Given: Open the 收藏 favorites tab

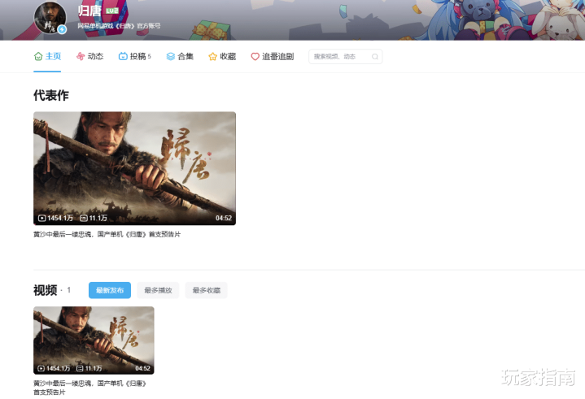Looking at the screenshot, I should pos(222,56).
